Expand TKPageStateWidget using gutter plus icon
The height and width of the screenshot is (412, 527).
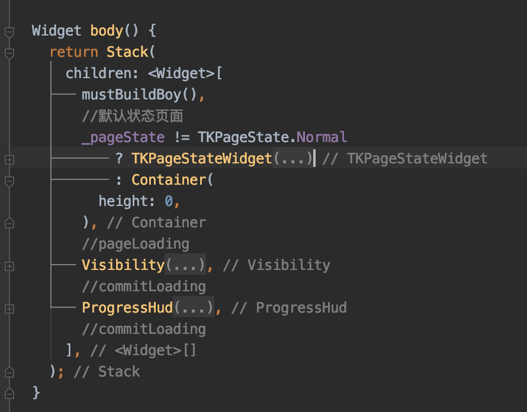click(x=9, y=159)
